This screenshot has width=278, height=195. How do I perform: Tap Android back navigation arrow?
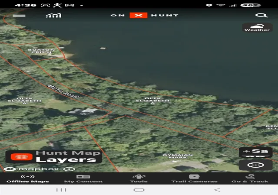click(x=217, y=190)
